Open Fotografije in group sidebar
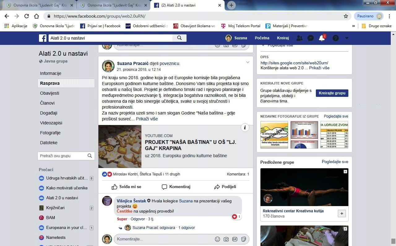The height and width of the screenshot is (246, 396). [x=50, y=133]
